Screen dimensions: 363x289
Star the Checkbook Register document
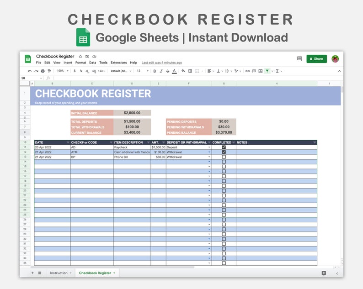coord(80,57)
